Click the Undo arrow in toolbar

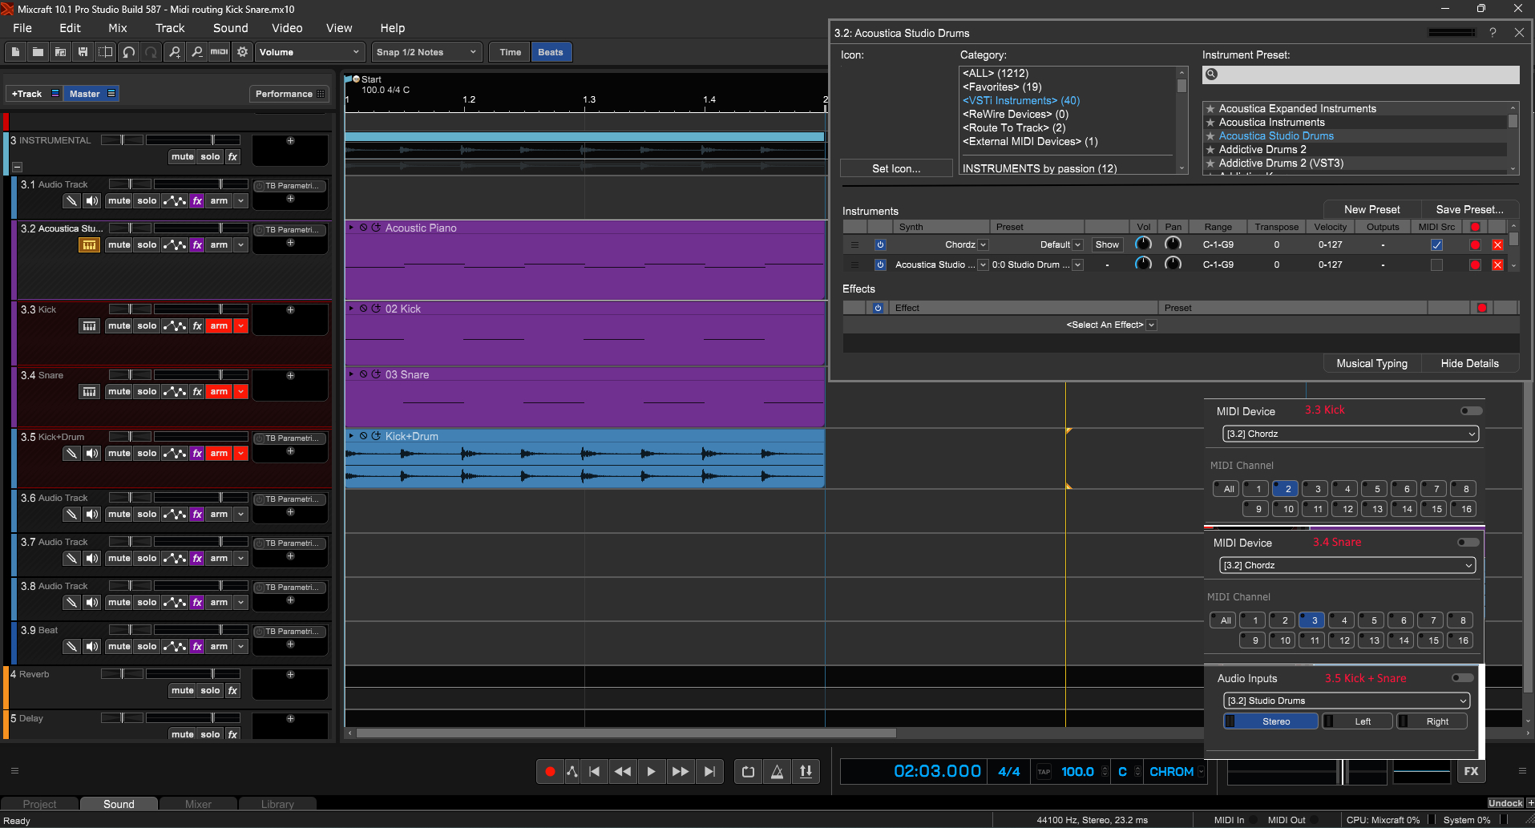(x=128, y=52)
